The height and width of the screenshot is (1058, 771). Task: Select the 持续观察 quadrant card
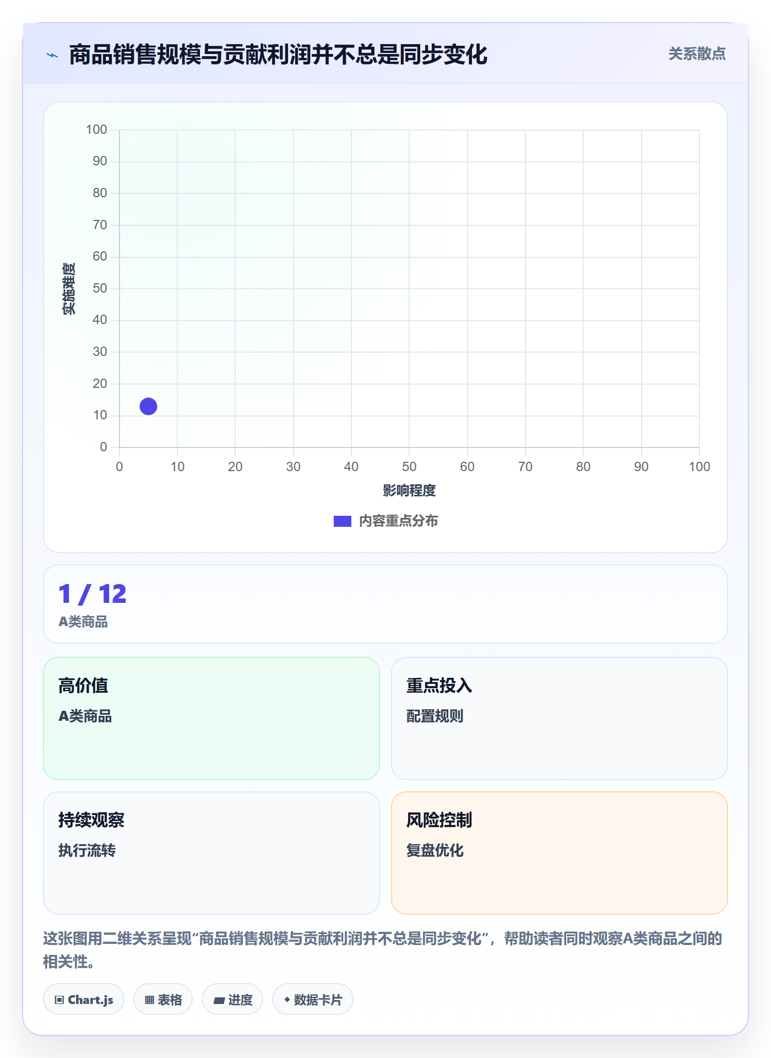[211, 852]
